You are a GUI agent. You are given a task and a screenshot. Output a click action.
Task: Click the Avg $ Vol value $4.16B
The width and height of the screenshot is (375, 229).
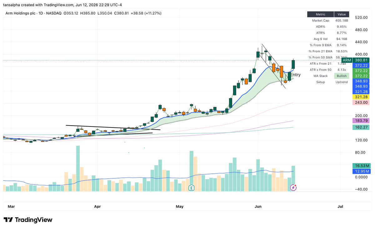342,39
